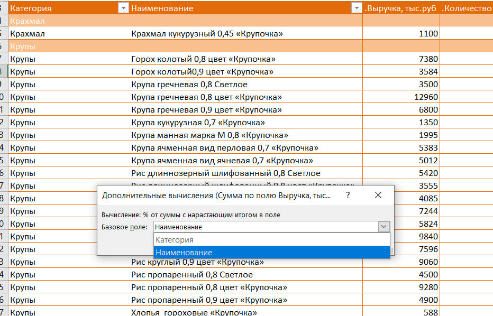Image resolution: width=493 pixels, height=316 pixels.
Task: Expand the Базовое поле combo box arrow
Action: tap(384, 227)
